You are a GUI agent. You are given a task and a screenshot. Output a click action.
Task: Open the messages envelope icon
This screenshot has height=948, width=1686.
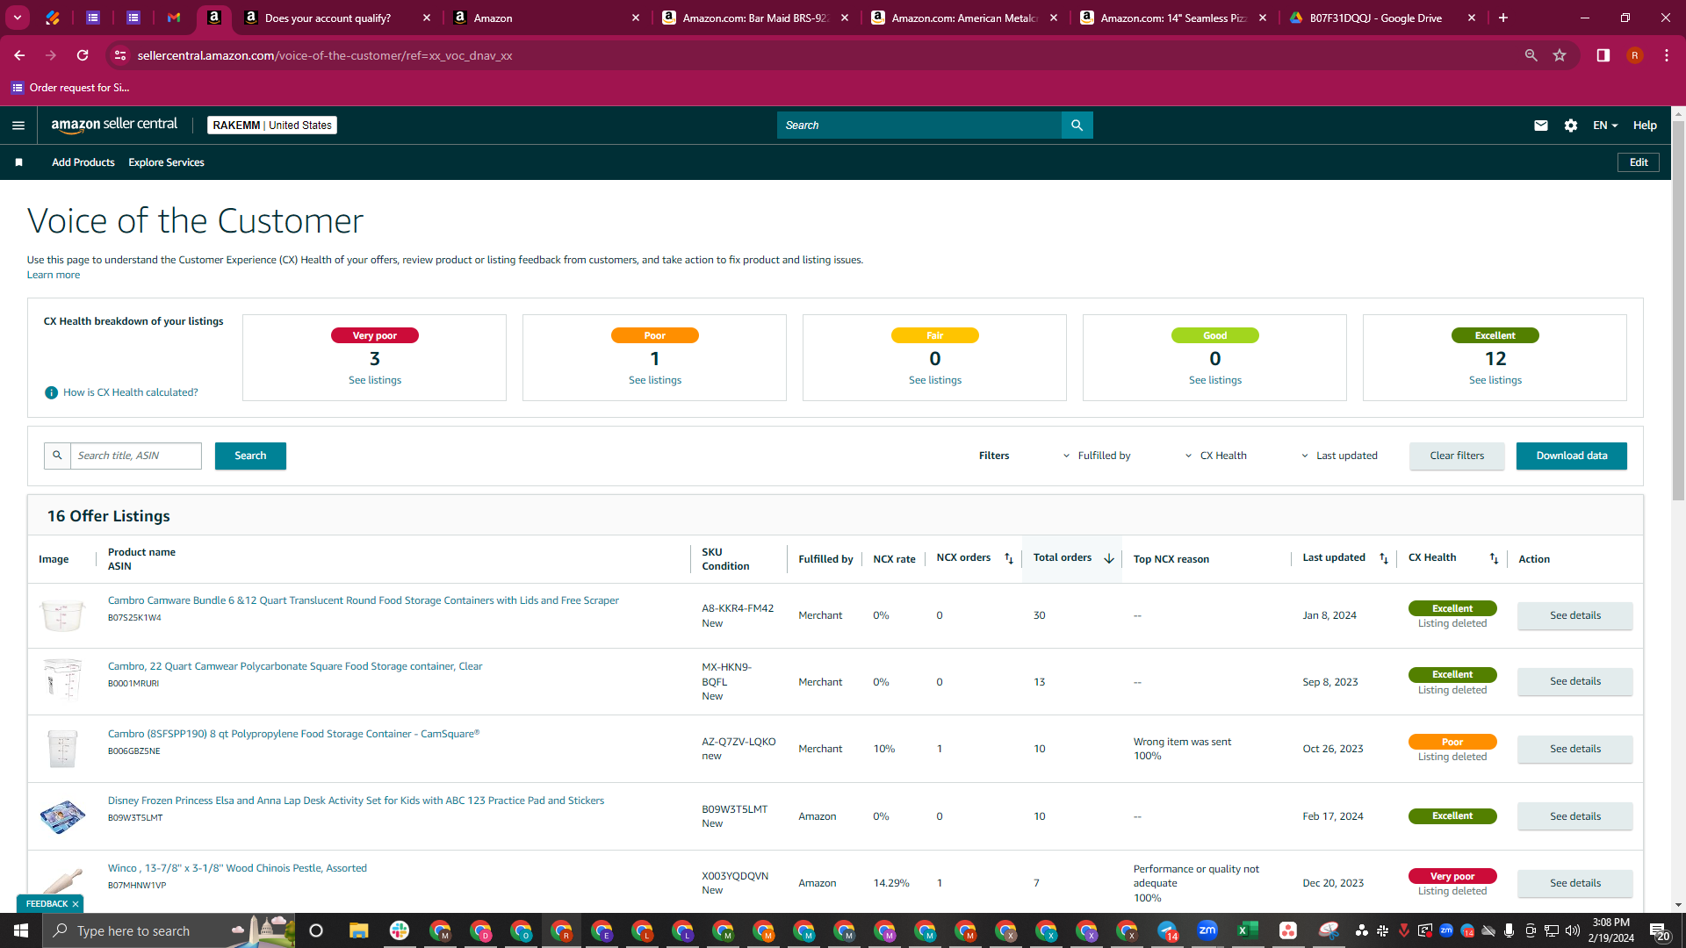[x=1540, y=126]
